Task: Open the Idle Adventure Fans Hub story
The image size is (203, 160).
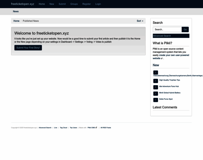Action: click(x=169, y=86)
